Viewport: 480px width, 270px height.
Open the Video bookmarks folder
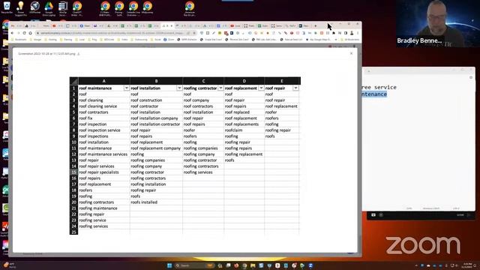tap(123, 40)
